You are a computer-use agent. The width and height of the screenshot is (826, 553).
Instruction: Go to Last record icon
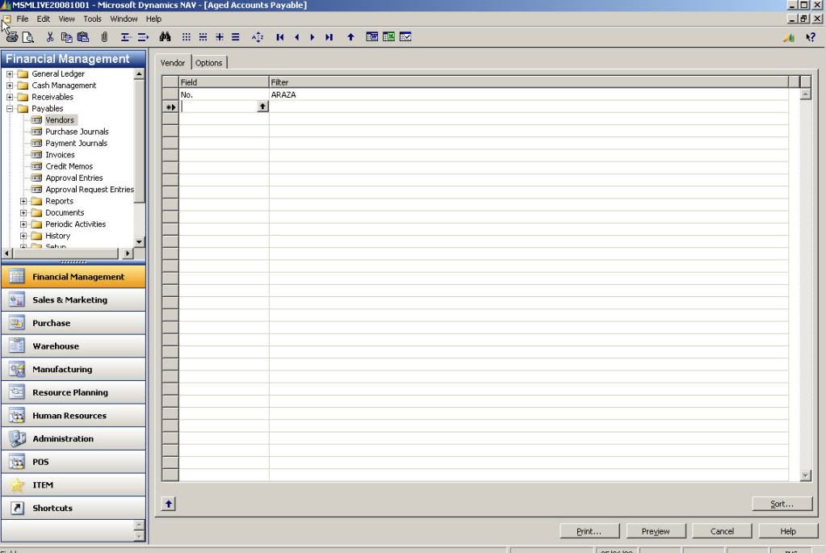(329, 37)
